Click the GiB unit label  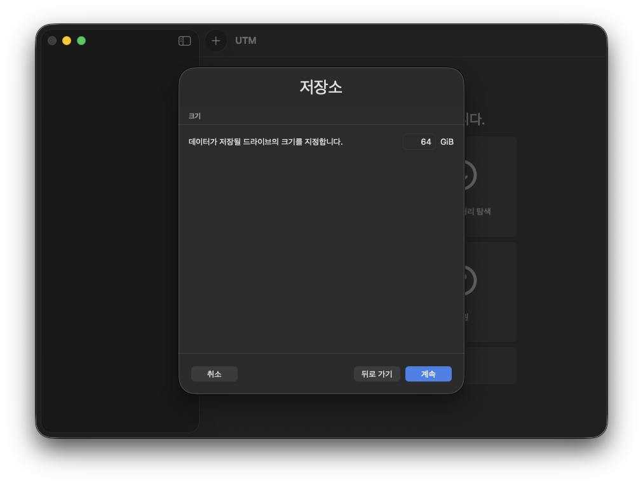tap(447, 142)
